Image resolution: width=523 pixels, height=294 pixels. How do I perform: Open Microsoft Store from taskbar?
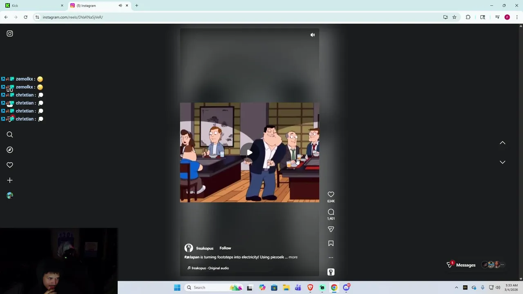(x=274, y=287)
